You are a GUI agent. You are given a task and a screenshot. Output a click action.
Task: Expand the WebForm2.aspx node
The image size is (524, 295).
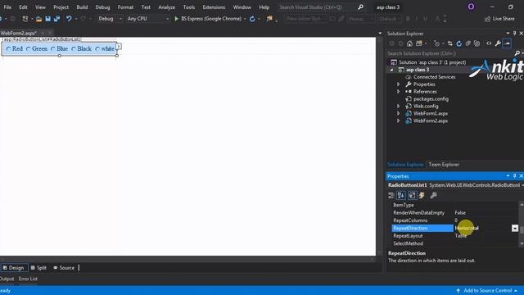[399, 121]
